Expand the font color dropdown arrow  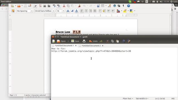[x=122, y=11]
